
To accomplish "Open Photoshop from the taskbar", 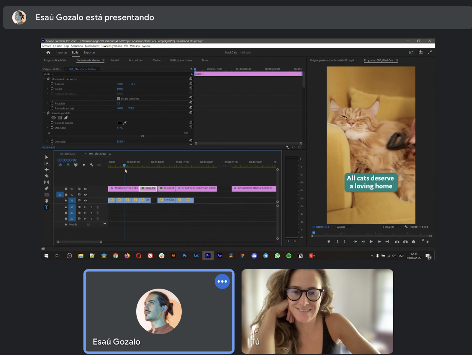I will [185, 256].
